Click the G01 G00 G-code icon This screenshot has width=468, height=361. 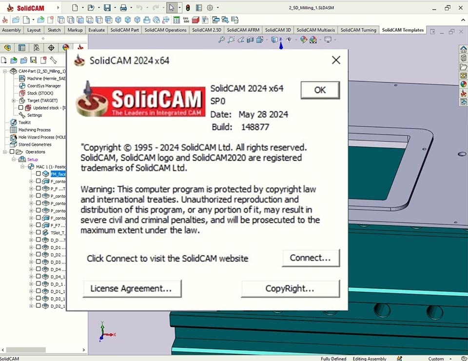tap(186, 20)
